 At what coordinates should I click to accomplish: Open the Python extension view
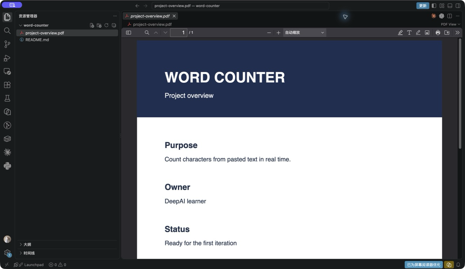click(x=7, y=166)
